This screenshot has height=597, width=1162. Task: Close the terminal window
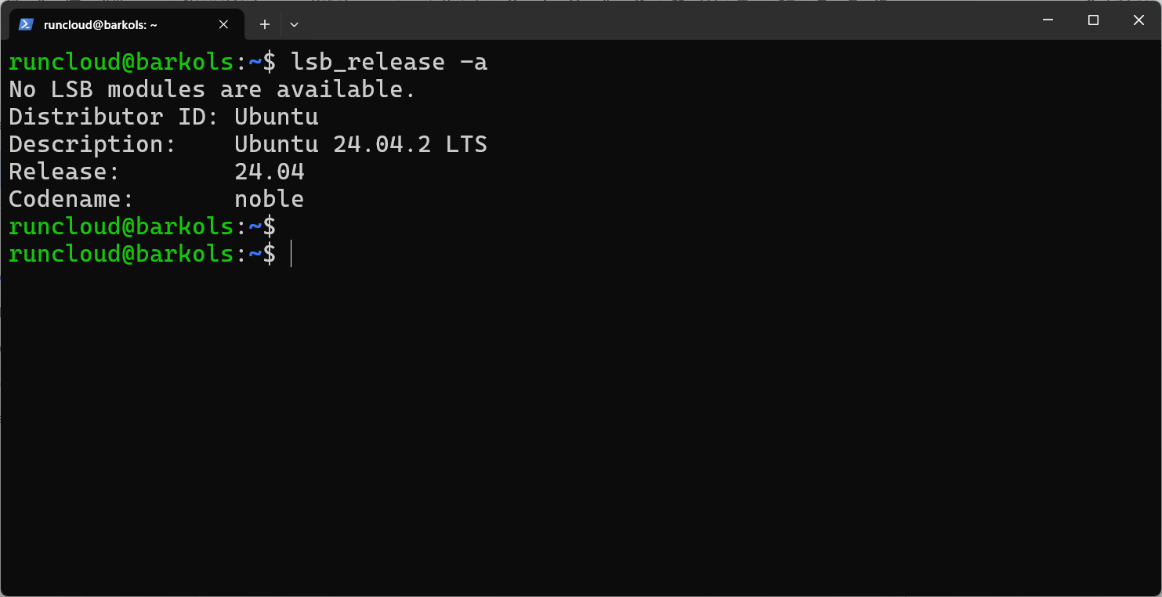pos(1138,20)
